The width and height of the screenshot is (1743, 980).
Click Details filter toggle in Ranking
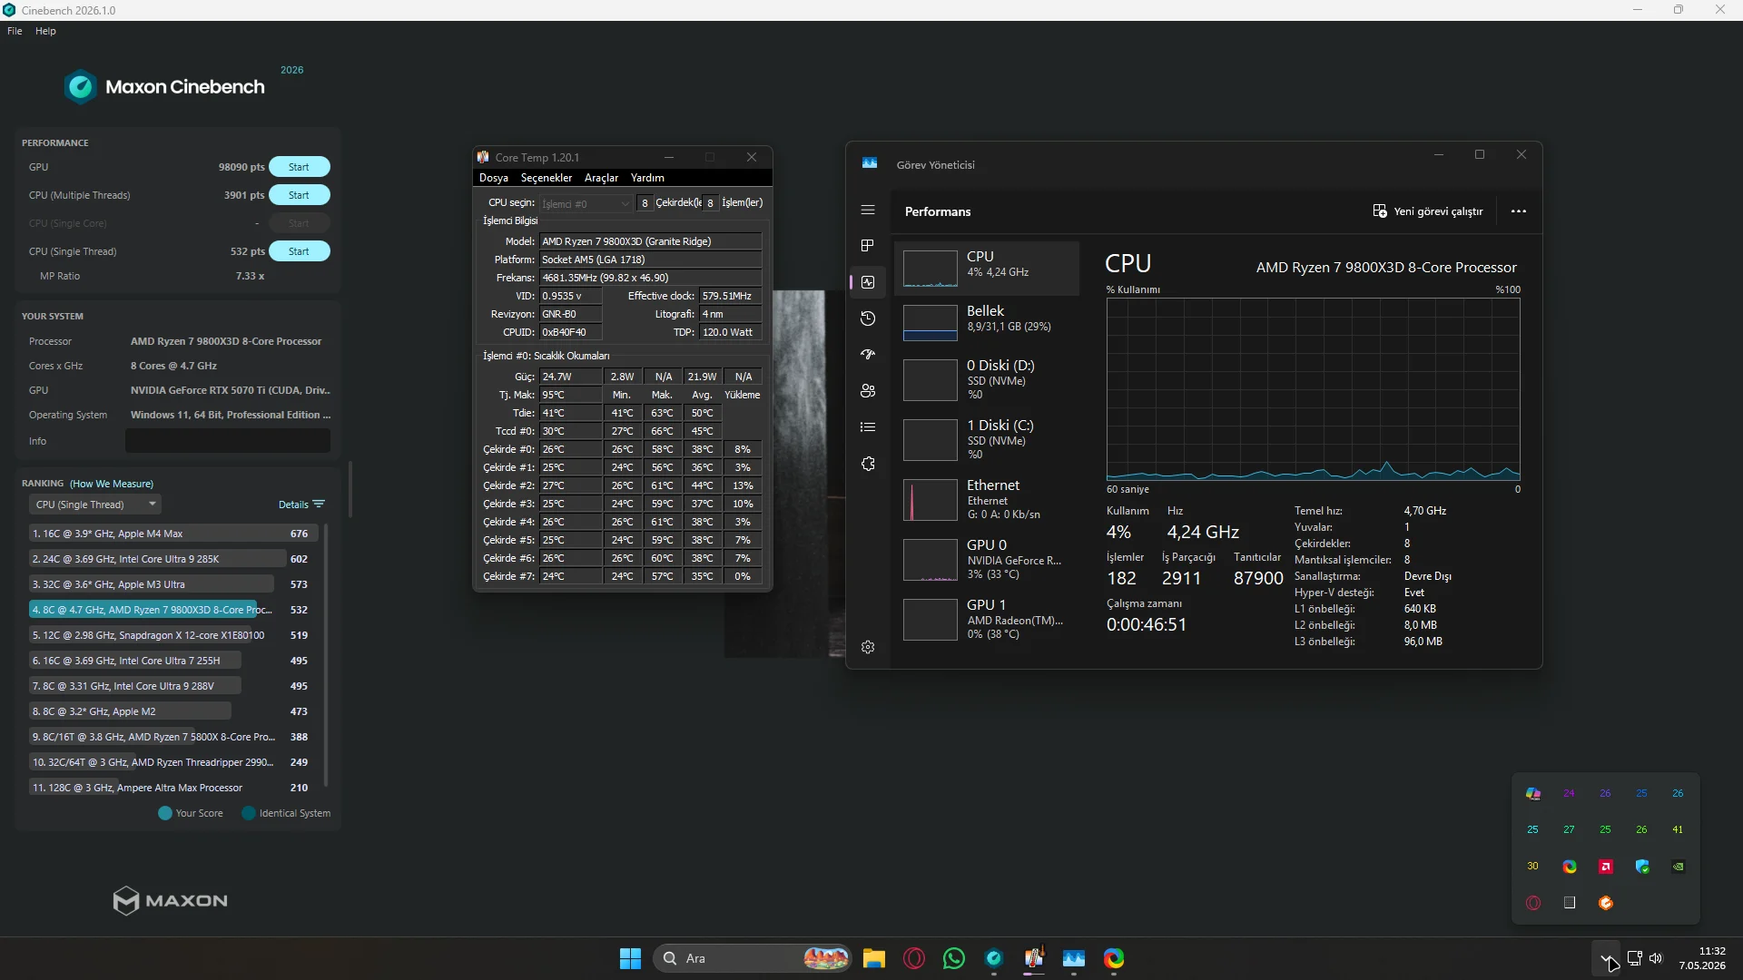click(301, 505)
